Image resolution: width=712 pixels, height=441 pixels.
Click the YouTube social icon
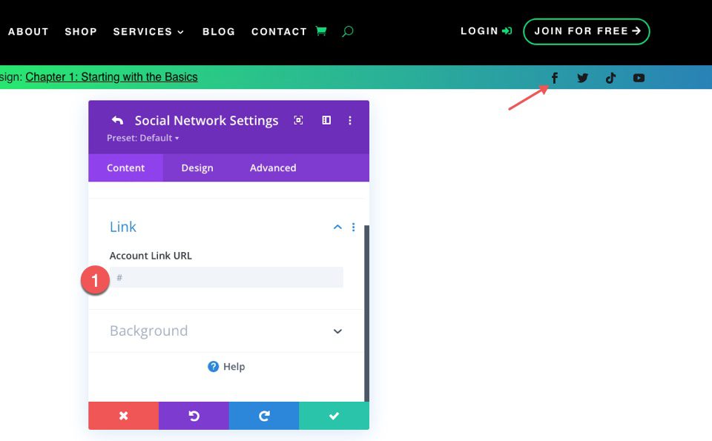(639, 77)
